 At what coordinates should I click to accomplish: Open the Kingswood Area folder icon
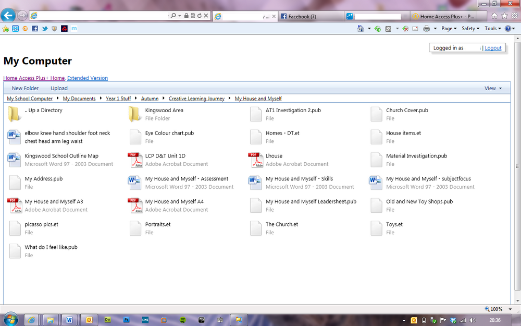pyautogui.click(x=135, y=114)
